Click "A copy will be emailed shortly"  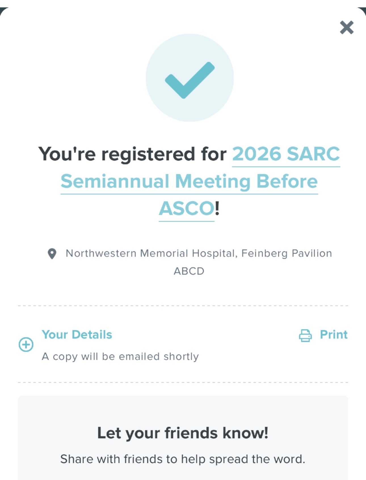[x=120, y=356]
